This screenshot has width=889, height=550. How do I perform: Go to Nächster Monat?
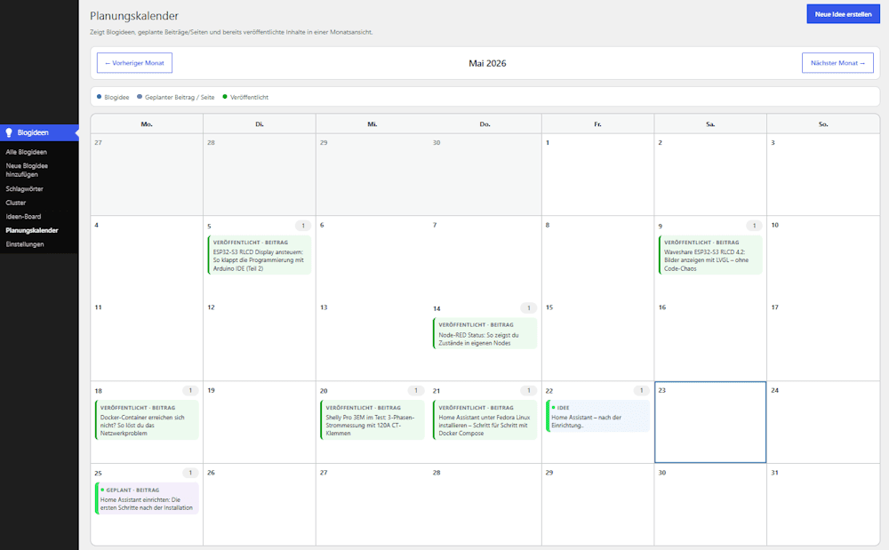837,63
